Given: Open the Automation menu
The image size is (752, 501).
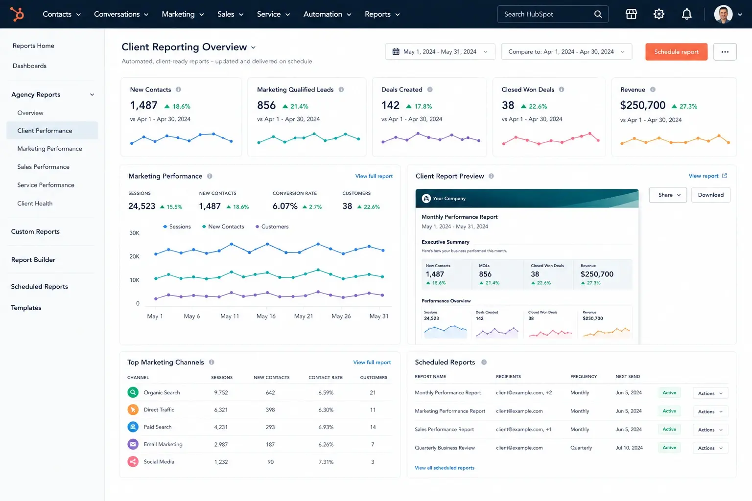Looking at the screenshot, I should click(x=328, y=14).
